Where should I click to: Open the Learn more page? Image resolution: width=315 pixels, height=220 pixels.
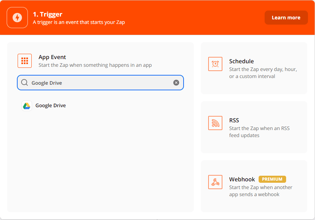click(286, 17)
